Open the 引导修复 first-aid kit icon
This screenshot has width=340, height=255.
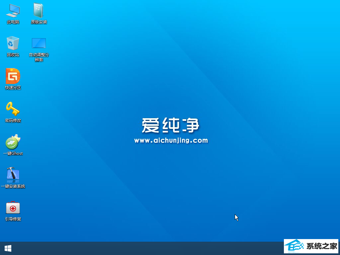point(13,208)
